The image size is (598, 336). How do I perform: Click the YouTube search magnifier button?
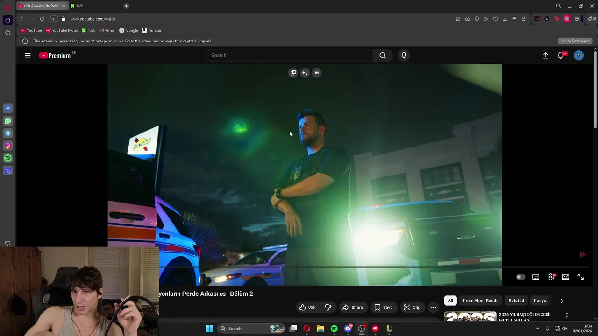click(x=383, y=56)
